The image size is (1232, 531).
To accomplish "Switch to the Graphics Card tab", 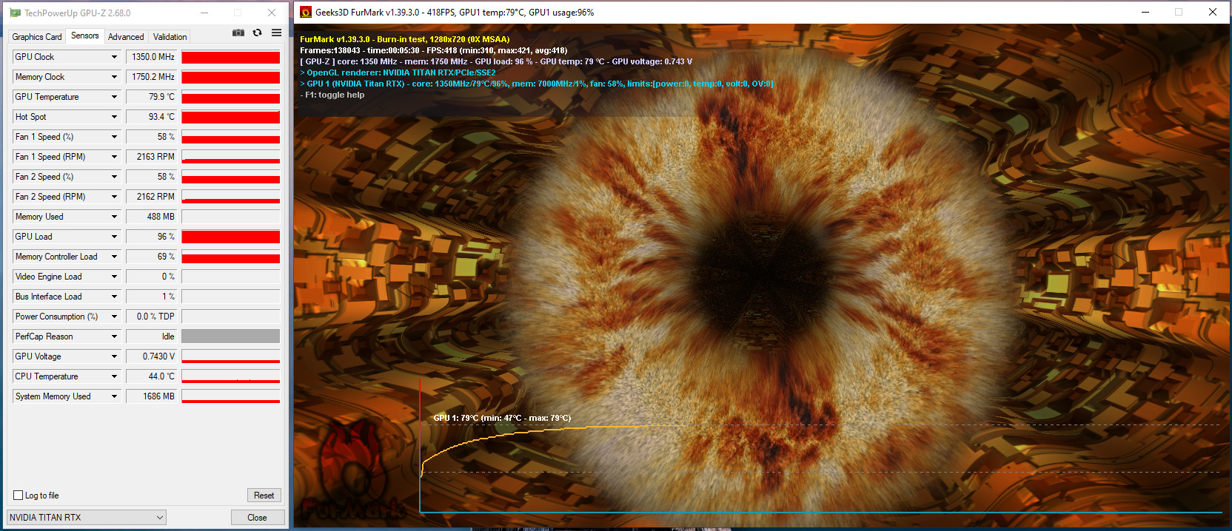I will click(x=37, y=37).
